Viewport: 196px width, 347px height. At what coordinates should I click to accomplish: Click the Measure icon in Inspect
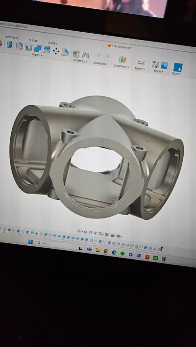coord(141,63)
